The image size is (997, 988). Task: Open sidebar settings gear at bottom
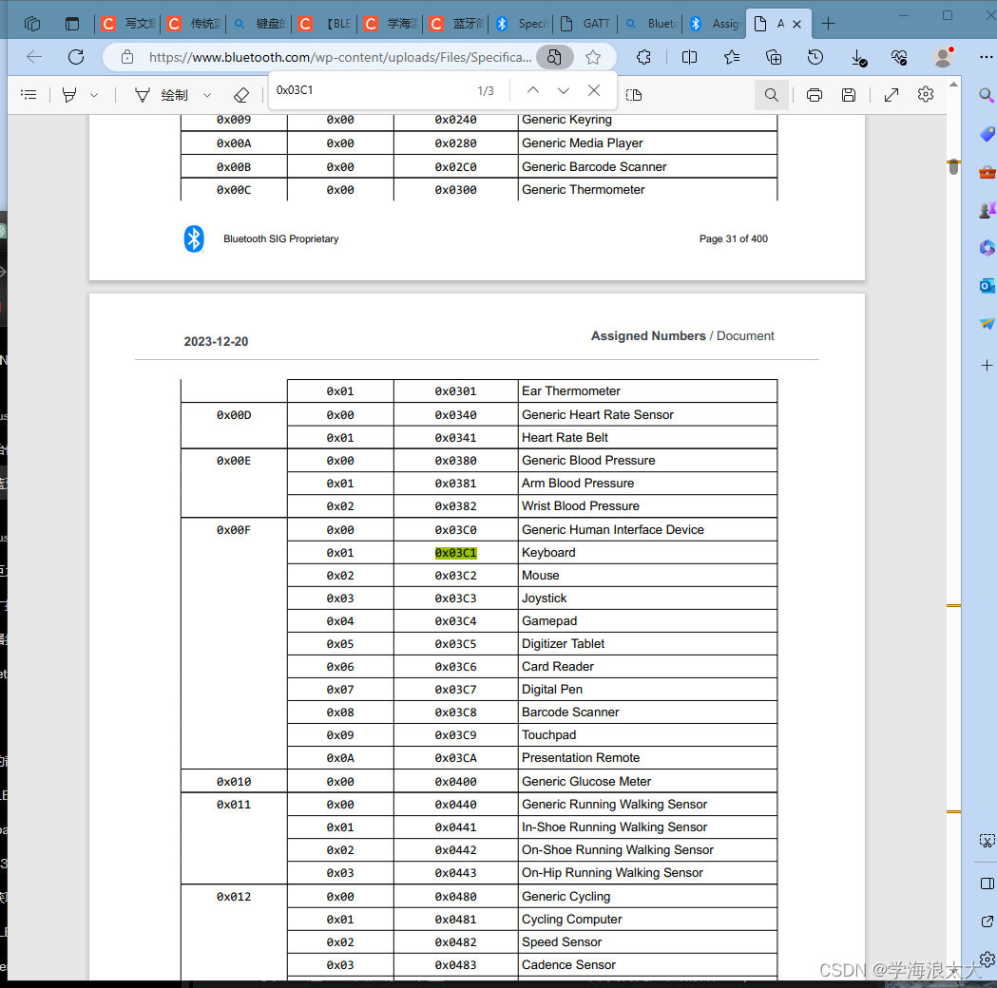coord(987,959)
